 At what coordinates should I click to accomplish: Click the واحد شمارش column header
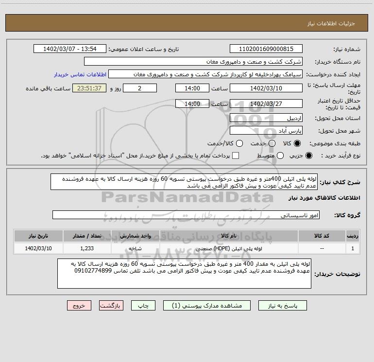pos(135,236)
